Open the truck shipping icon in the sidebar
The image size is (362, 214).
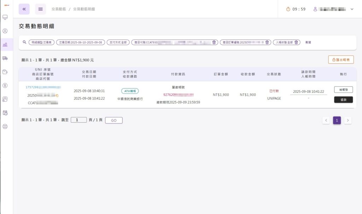tap(5, 58)
